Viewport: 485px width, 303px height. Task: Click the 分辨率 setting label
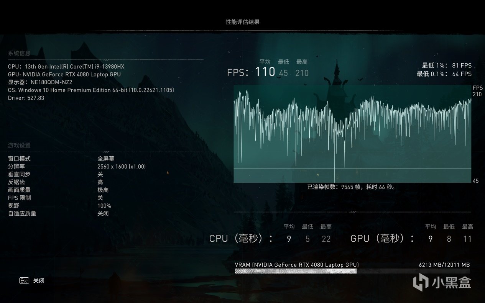[16, 167]
